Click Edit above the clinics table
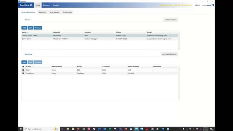Viewport: 233px width, 131px height. 31,28
